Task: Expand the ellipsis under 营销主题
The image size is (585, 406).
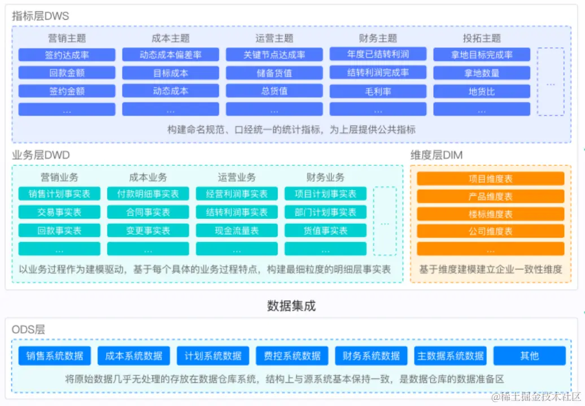Action: (67, 109)
